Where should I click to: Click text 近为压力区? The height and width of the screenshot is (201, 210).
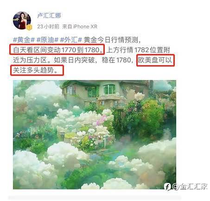32,60
